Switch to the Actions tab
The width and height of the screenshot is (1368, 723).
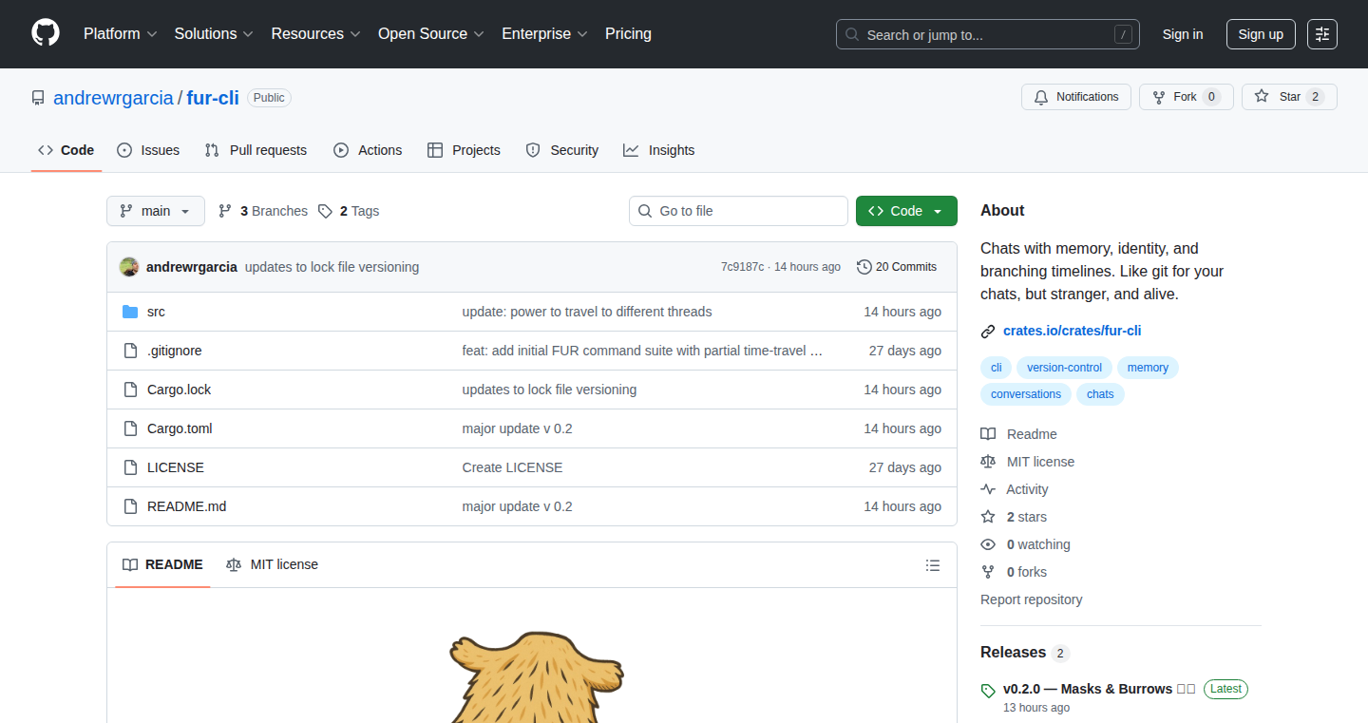point(368,150)
